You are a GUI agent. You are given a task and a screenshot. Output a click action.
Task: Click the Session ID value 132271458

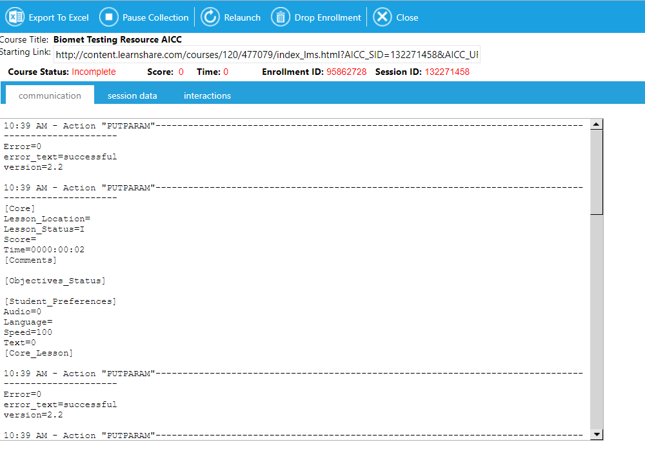pos(447,72)
